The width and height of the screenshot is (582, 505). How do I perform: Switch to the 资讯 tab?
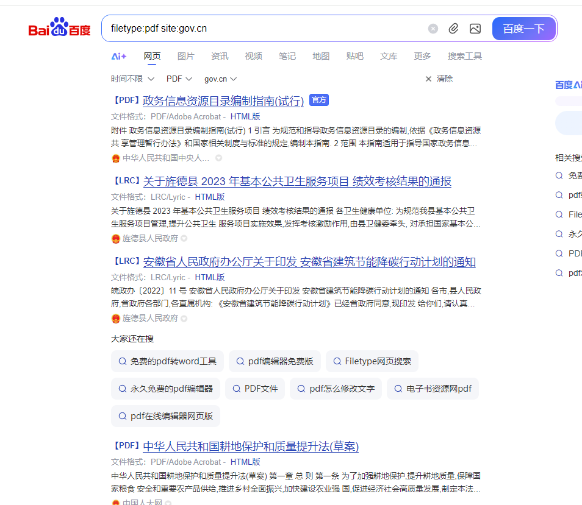[x=220, y=56]
